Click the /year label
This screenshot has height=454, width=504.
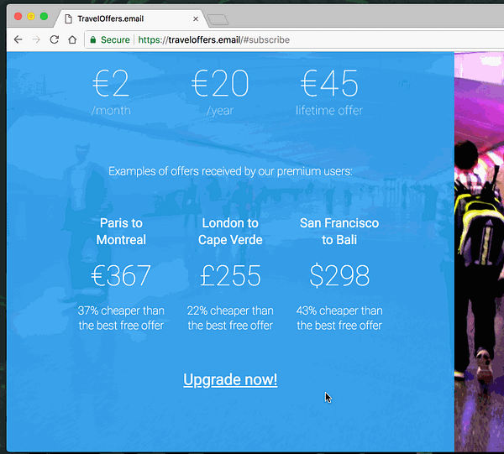[220, 111]
